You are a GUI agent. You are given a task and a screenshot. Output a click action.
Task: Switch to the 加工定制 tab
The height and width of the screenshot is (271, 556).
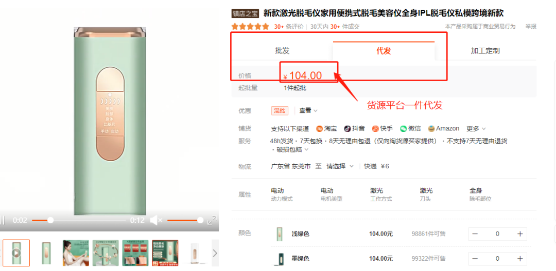click(x=485, y=50)
